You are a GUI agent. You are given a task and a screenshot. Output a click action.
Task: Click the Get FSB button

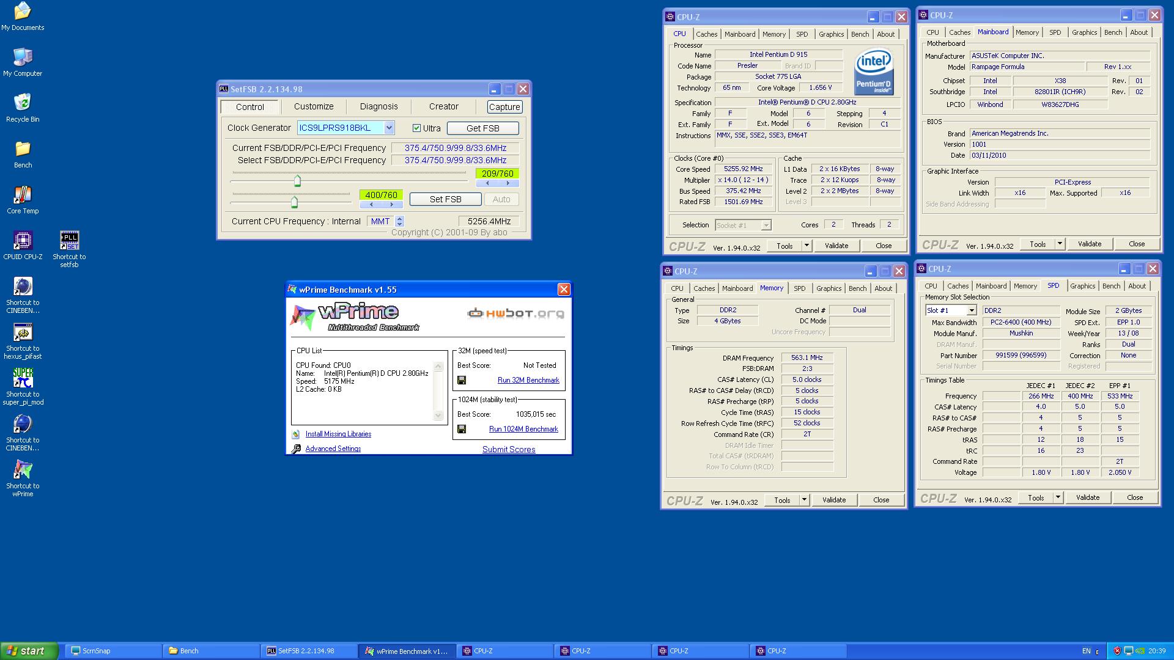[x=483, y=128]
